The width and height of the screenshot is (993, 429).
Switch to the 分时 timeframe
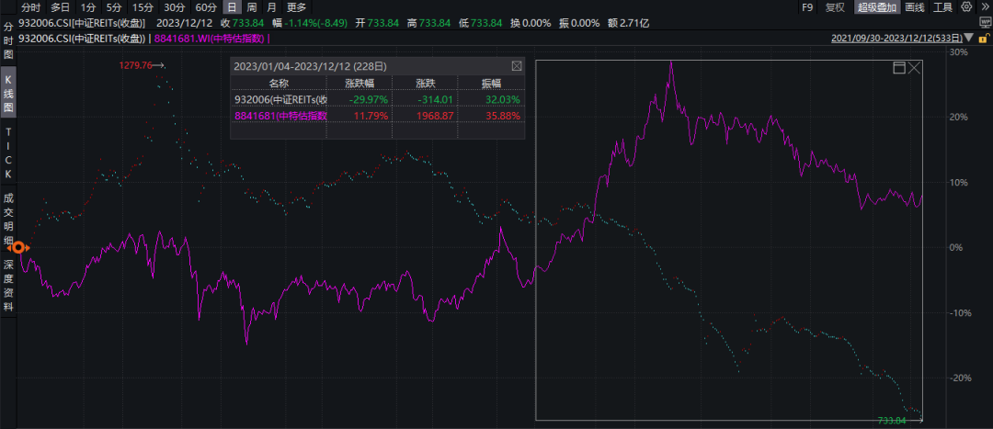[31, 7]
